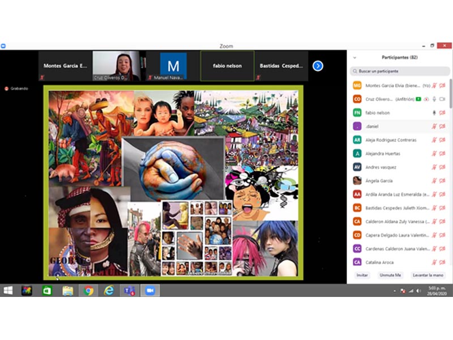Click the video-off icon in Catalina Aroca row
Screen dimensions: 453x340
(442, 262)
